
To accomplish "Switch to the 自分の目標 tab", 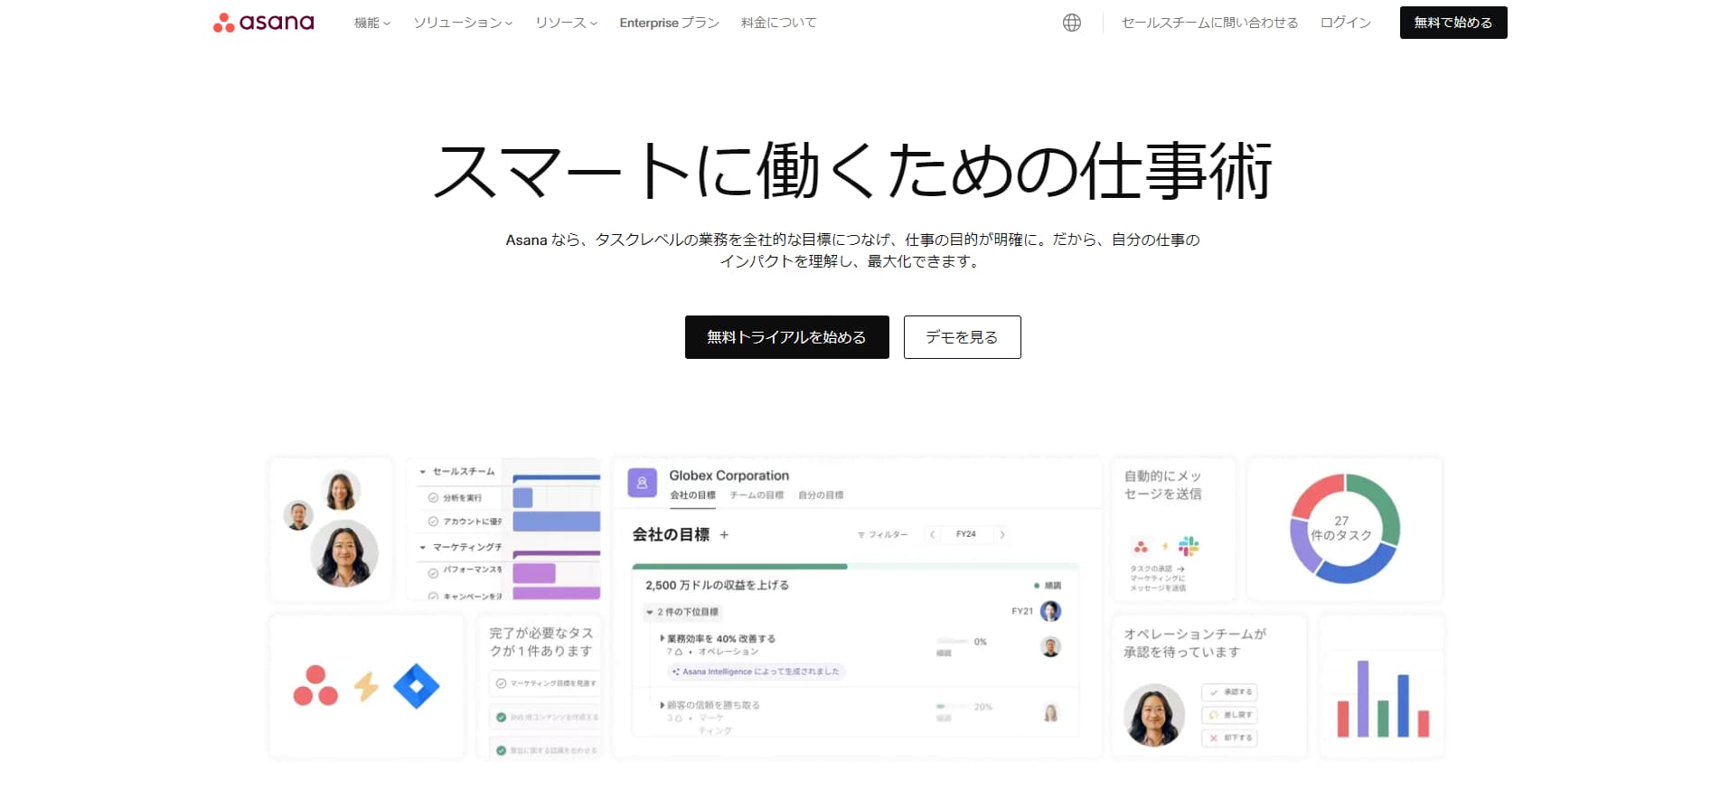I will 821,495.
